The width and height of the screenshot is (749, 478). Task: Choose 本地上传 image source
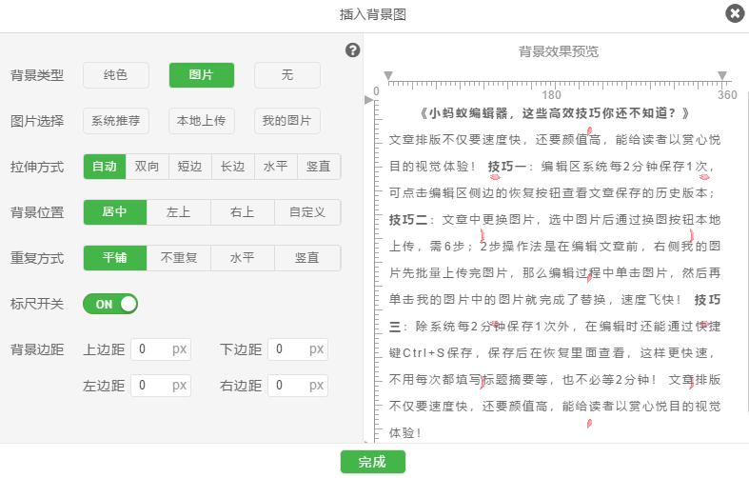(x=202, y=121)
